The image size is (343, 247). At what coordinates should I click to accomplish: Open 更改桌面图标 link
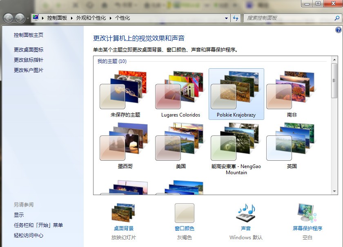click(29, 50)
